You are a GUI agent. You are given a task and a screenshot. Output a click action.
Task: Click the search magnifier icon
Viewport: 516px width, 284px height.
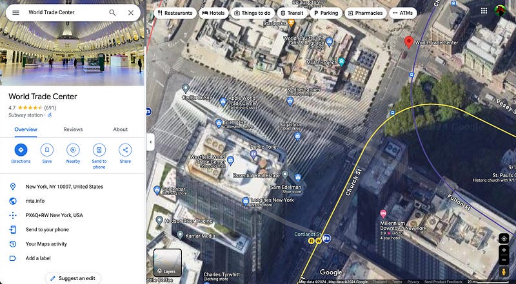[112, 13]
